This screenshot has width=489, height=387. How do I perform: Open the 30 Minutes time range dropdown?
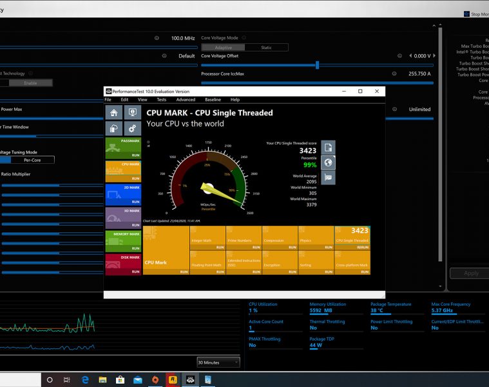[218, 362]
